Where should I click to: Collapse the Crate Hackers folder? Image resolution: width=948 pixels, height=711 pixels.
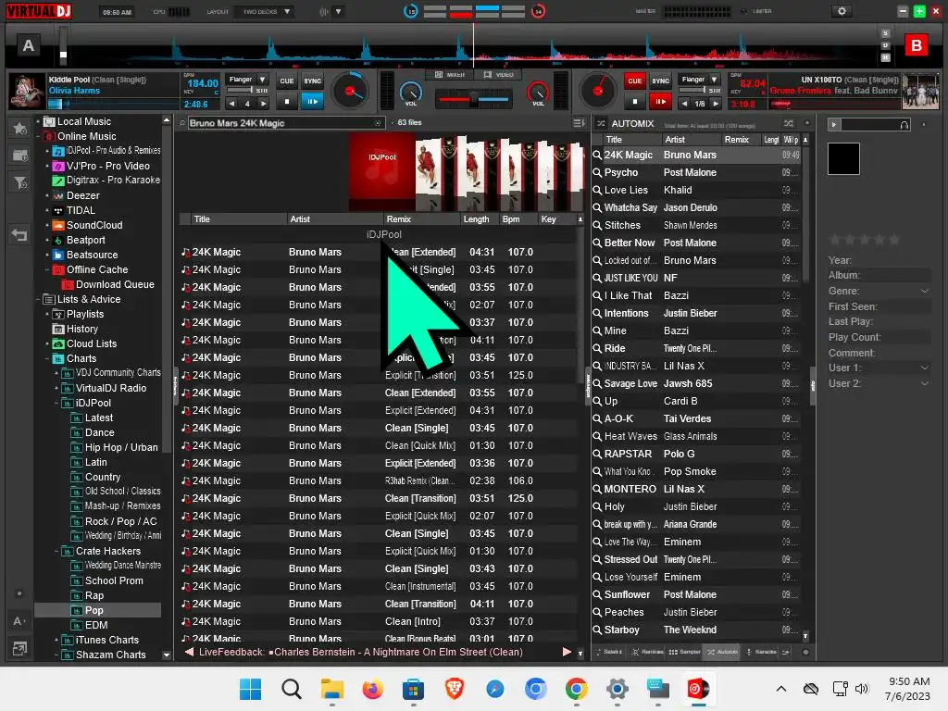56,552
